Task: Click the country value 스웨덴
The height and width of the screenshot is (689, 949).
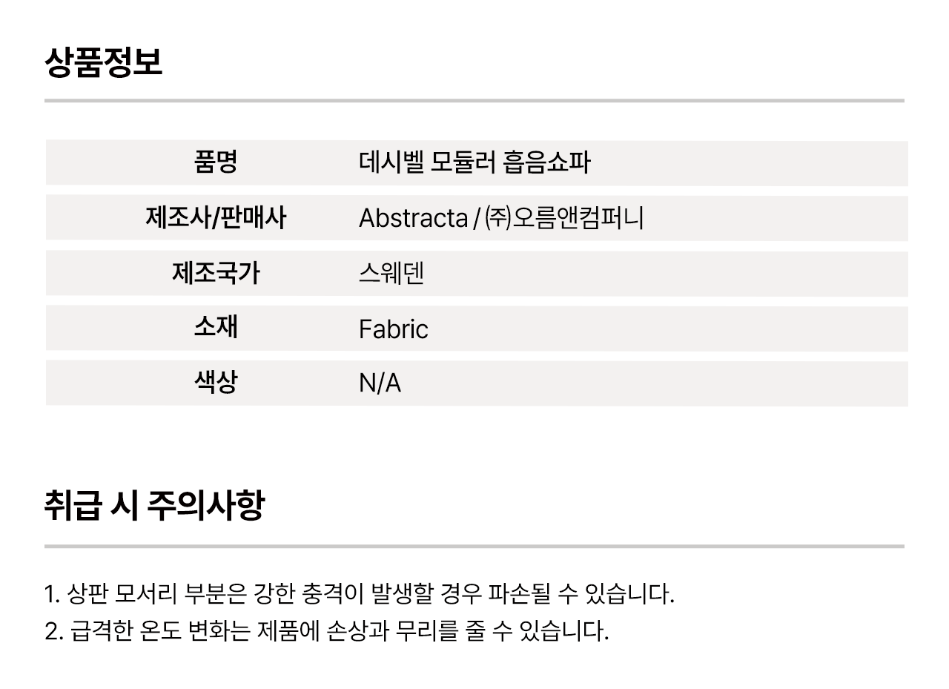Action: 391,274
